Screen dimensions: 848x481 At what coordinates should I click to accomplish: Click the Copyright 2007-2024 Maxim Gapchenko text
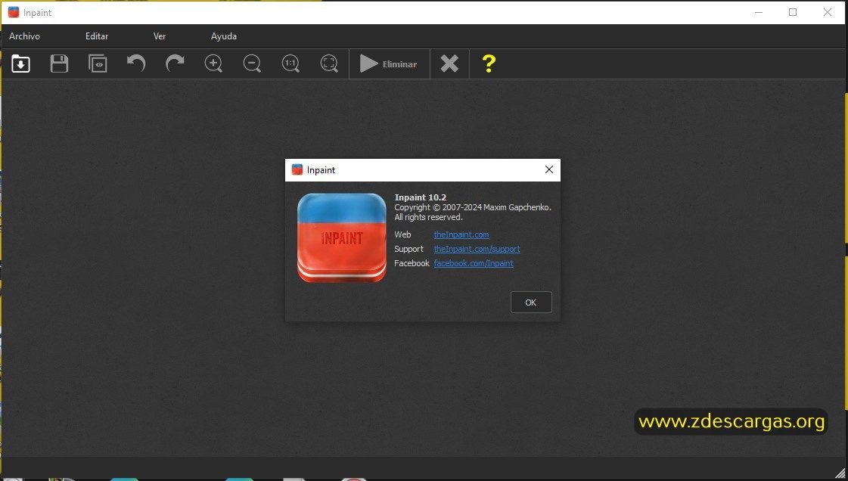pos(473,207)
